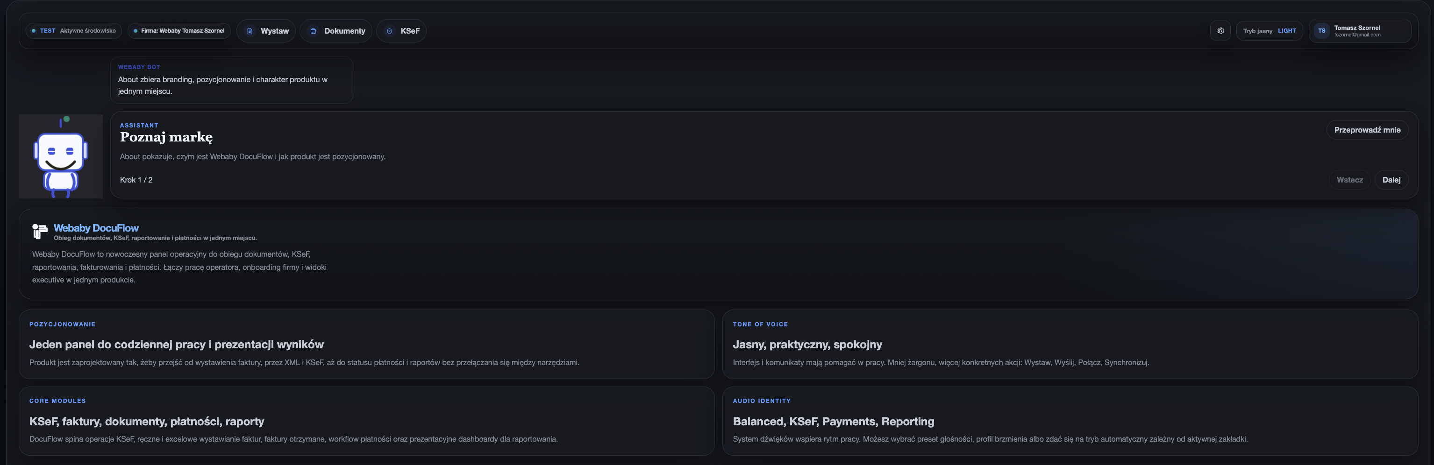
Task: Select the Jasny, praktyczny, spokojny heading
Action: pyautogui.click(x=807, y=344)
